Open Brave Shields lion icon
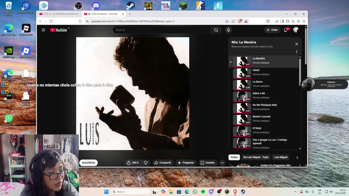This screenshot has width=349, height=196. (240, 21)
